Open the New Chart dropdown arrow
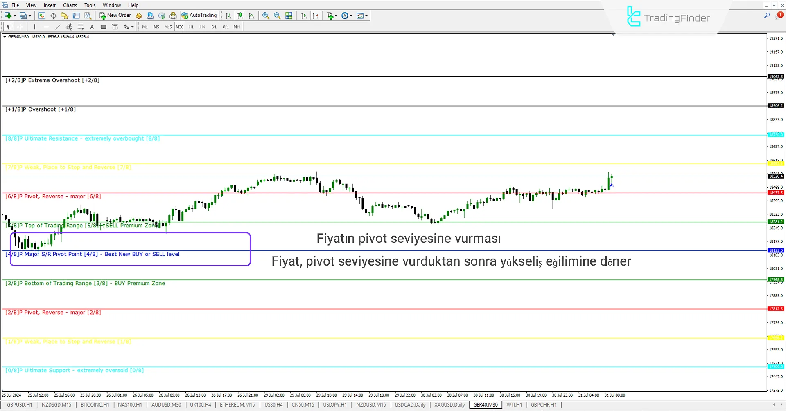The image size is (786, 411). click(14, 16)
